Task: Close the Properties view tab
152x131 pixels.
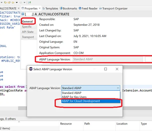Action: tap(40, 8)
